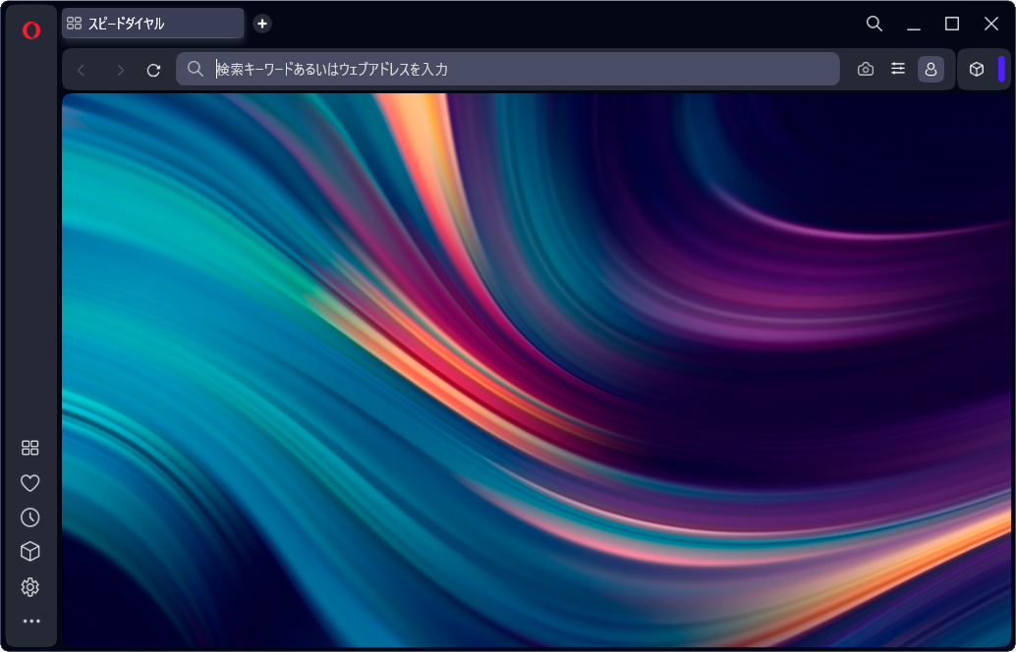The width and height of the screenshot is (1016, 652).
Task: Go back to previous page
Action: click(x=81, y=70)
